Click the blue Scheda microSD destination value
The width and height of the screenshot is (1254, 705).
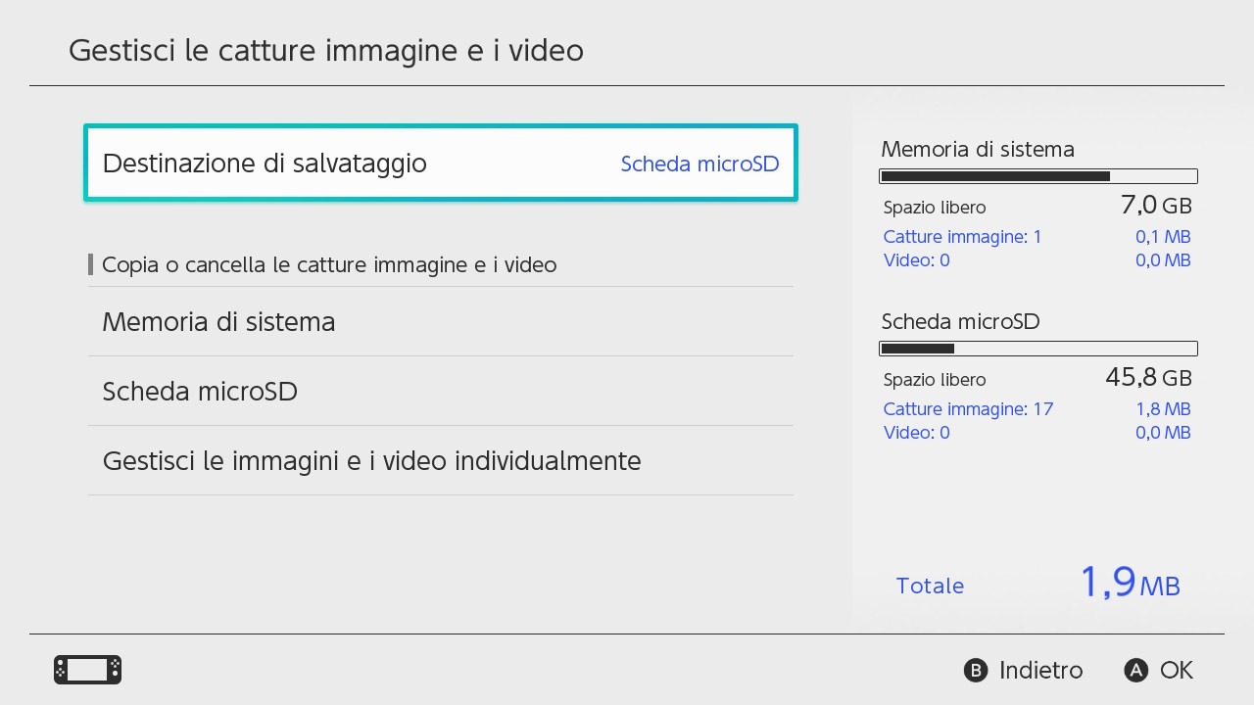[699, 164]
